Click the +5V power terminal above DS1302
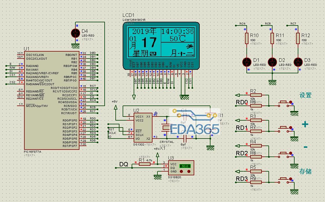Image resolution: width=325 pixels, height=202 pixels. click(116, 107)
